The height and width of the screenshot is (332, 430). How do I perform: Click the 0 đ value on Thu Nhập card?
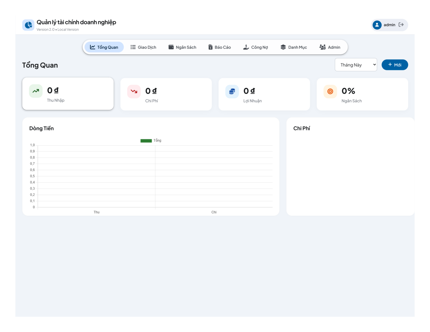pyautogui.click(x=53, y=90)
